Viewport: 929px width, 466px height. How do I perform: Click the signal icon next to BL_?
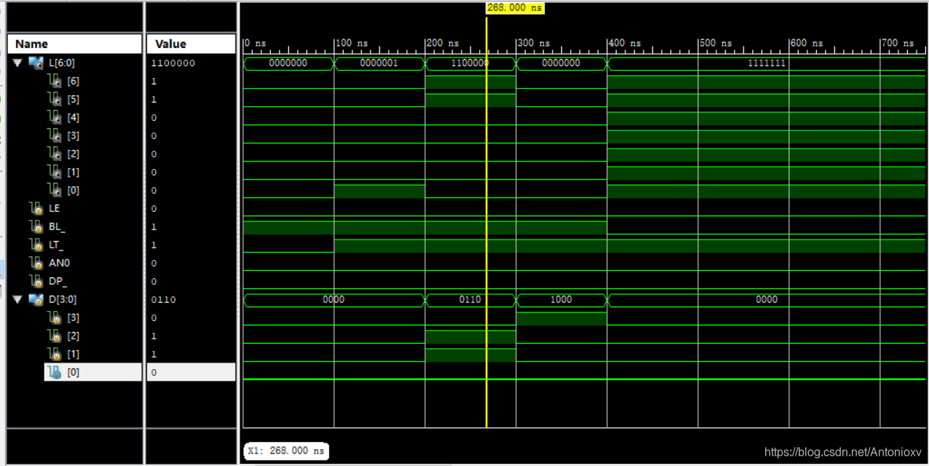36,226
